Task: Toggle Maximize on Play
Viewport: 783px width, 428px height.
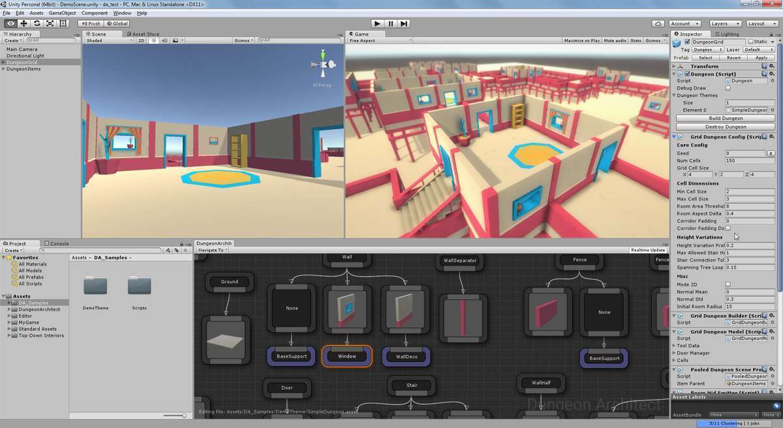Action: [x=582, y=40]
